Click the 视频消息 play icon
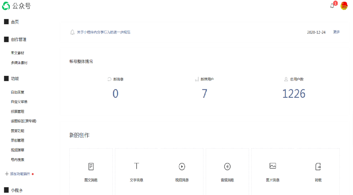The width and height of the screenshot is (353, 195). point(182,167)
